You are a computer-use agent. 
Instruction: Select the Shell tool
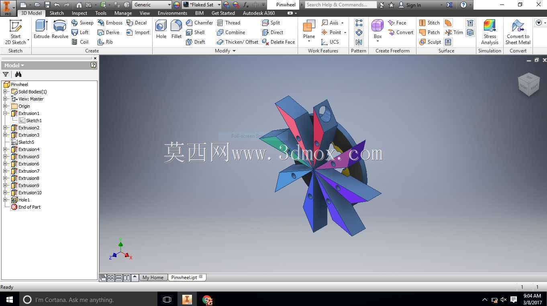(195, 32)
